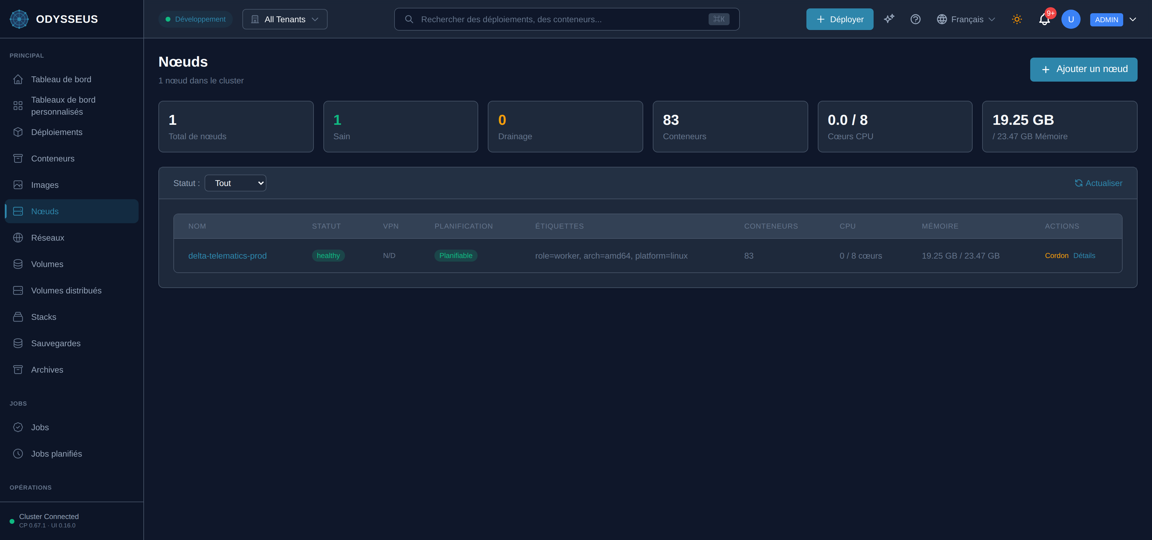The image size is (1152, 540).
Task: Open the Statut filter Tout dropdown
Action: coord(235,183)
